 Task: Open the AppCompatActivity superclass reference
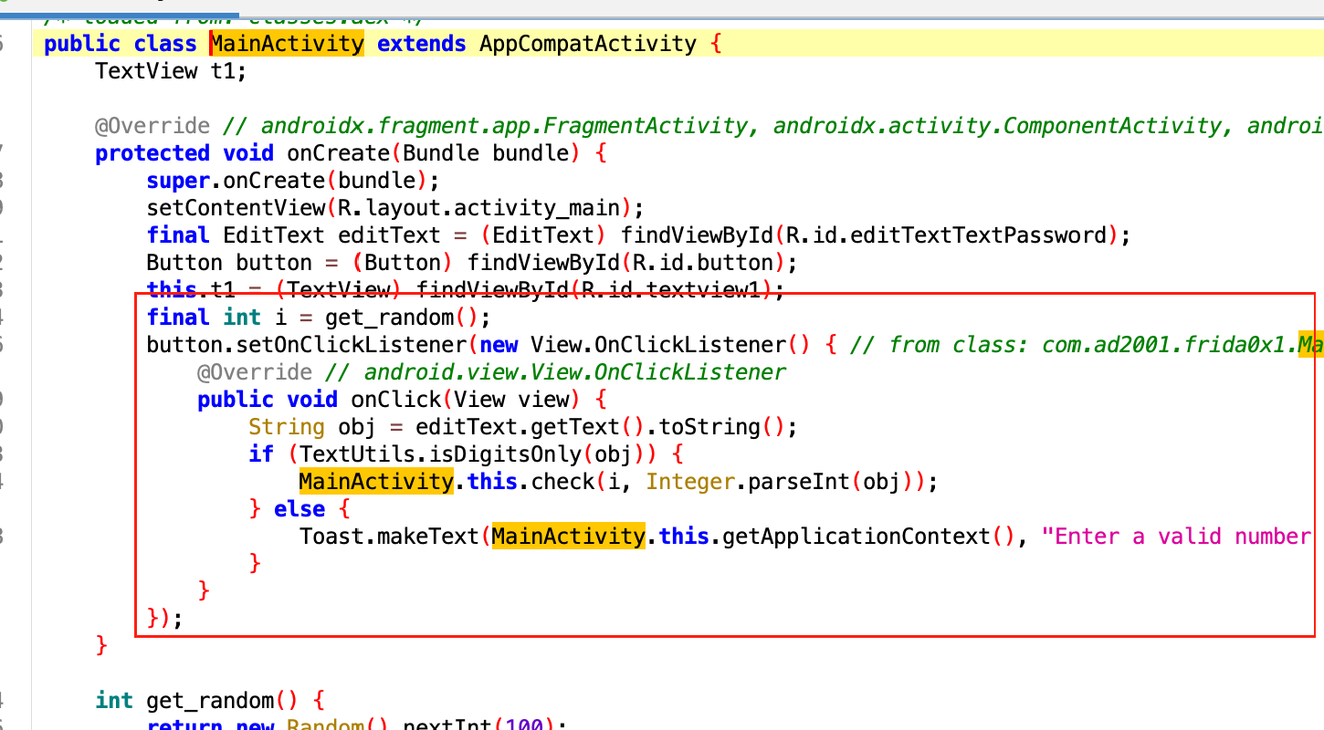587,44
